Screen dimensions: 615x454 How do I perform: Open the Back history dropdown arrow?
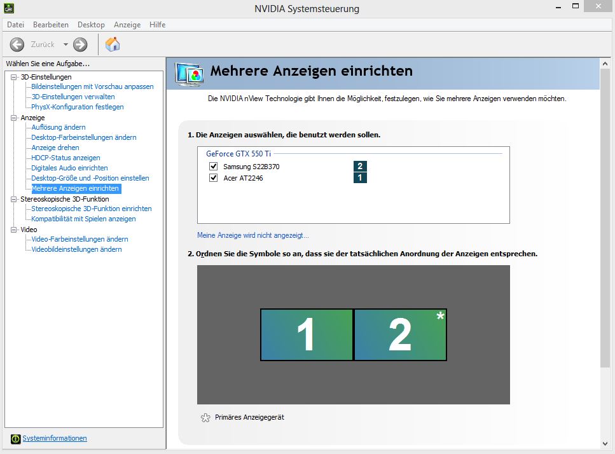coord(66,45)
